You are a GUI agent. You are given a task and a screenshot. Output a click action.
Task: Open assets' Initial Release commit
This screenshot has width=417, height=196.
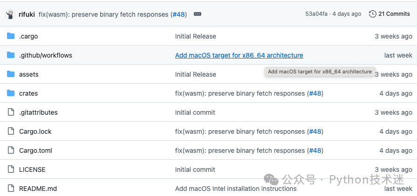(x=196, y=74)
